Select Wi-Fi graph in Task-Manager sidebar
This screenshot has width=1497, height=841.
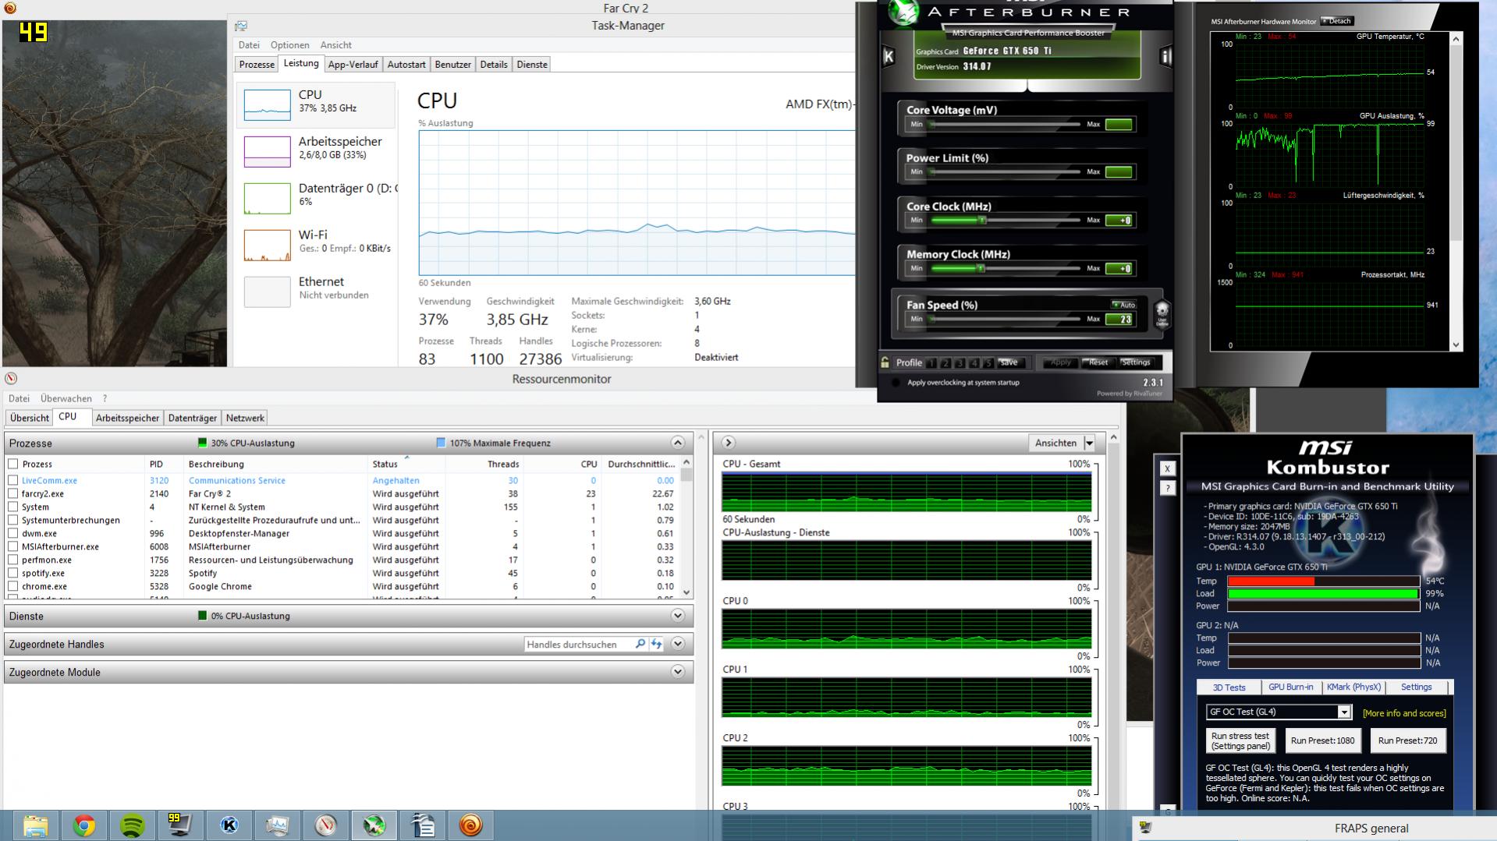(267, 245)
